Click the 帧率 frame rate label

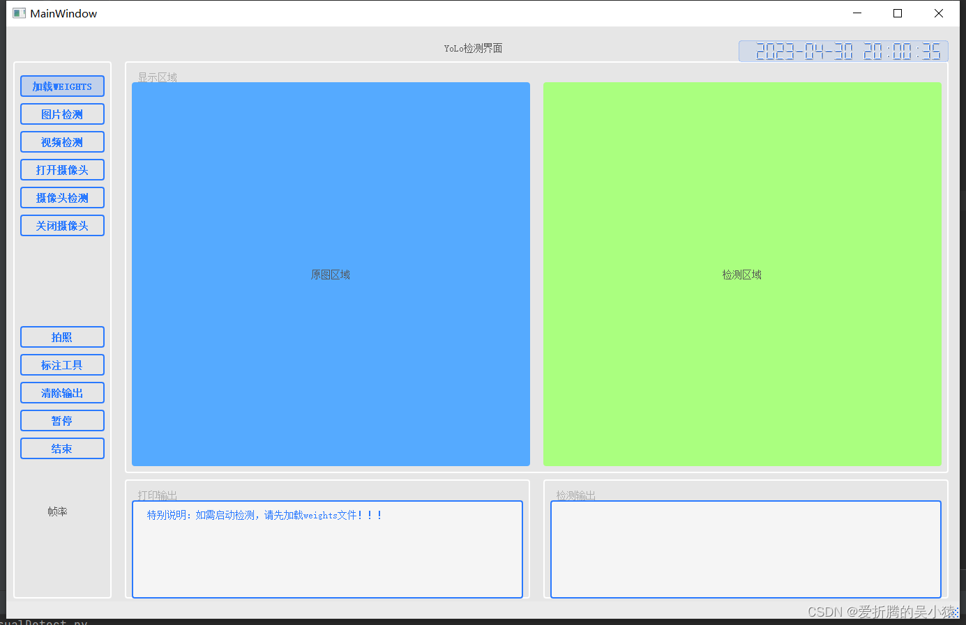[x=58, y=511]
